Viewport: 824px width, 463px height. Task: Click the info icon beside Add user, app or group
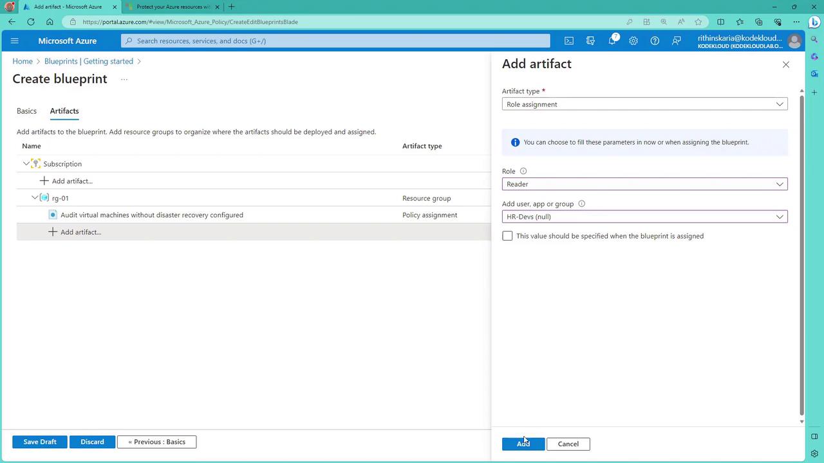click(581, 204)
